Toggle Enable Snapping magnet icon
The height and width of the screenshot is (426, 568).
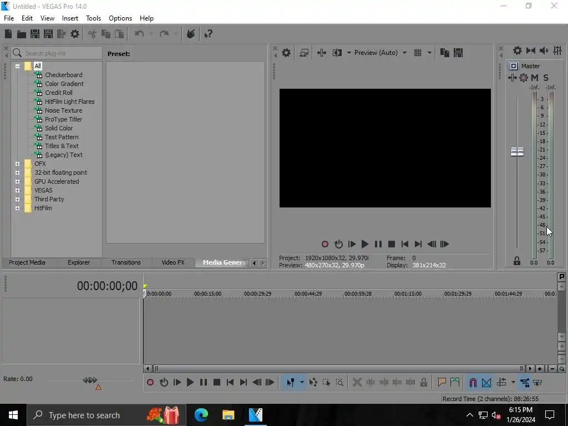point(473,383)
